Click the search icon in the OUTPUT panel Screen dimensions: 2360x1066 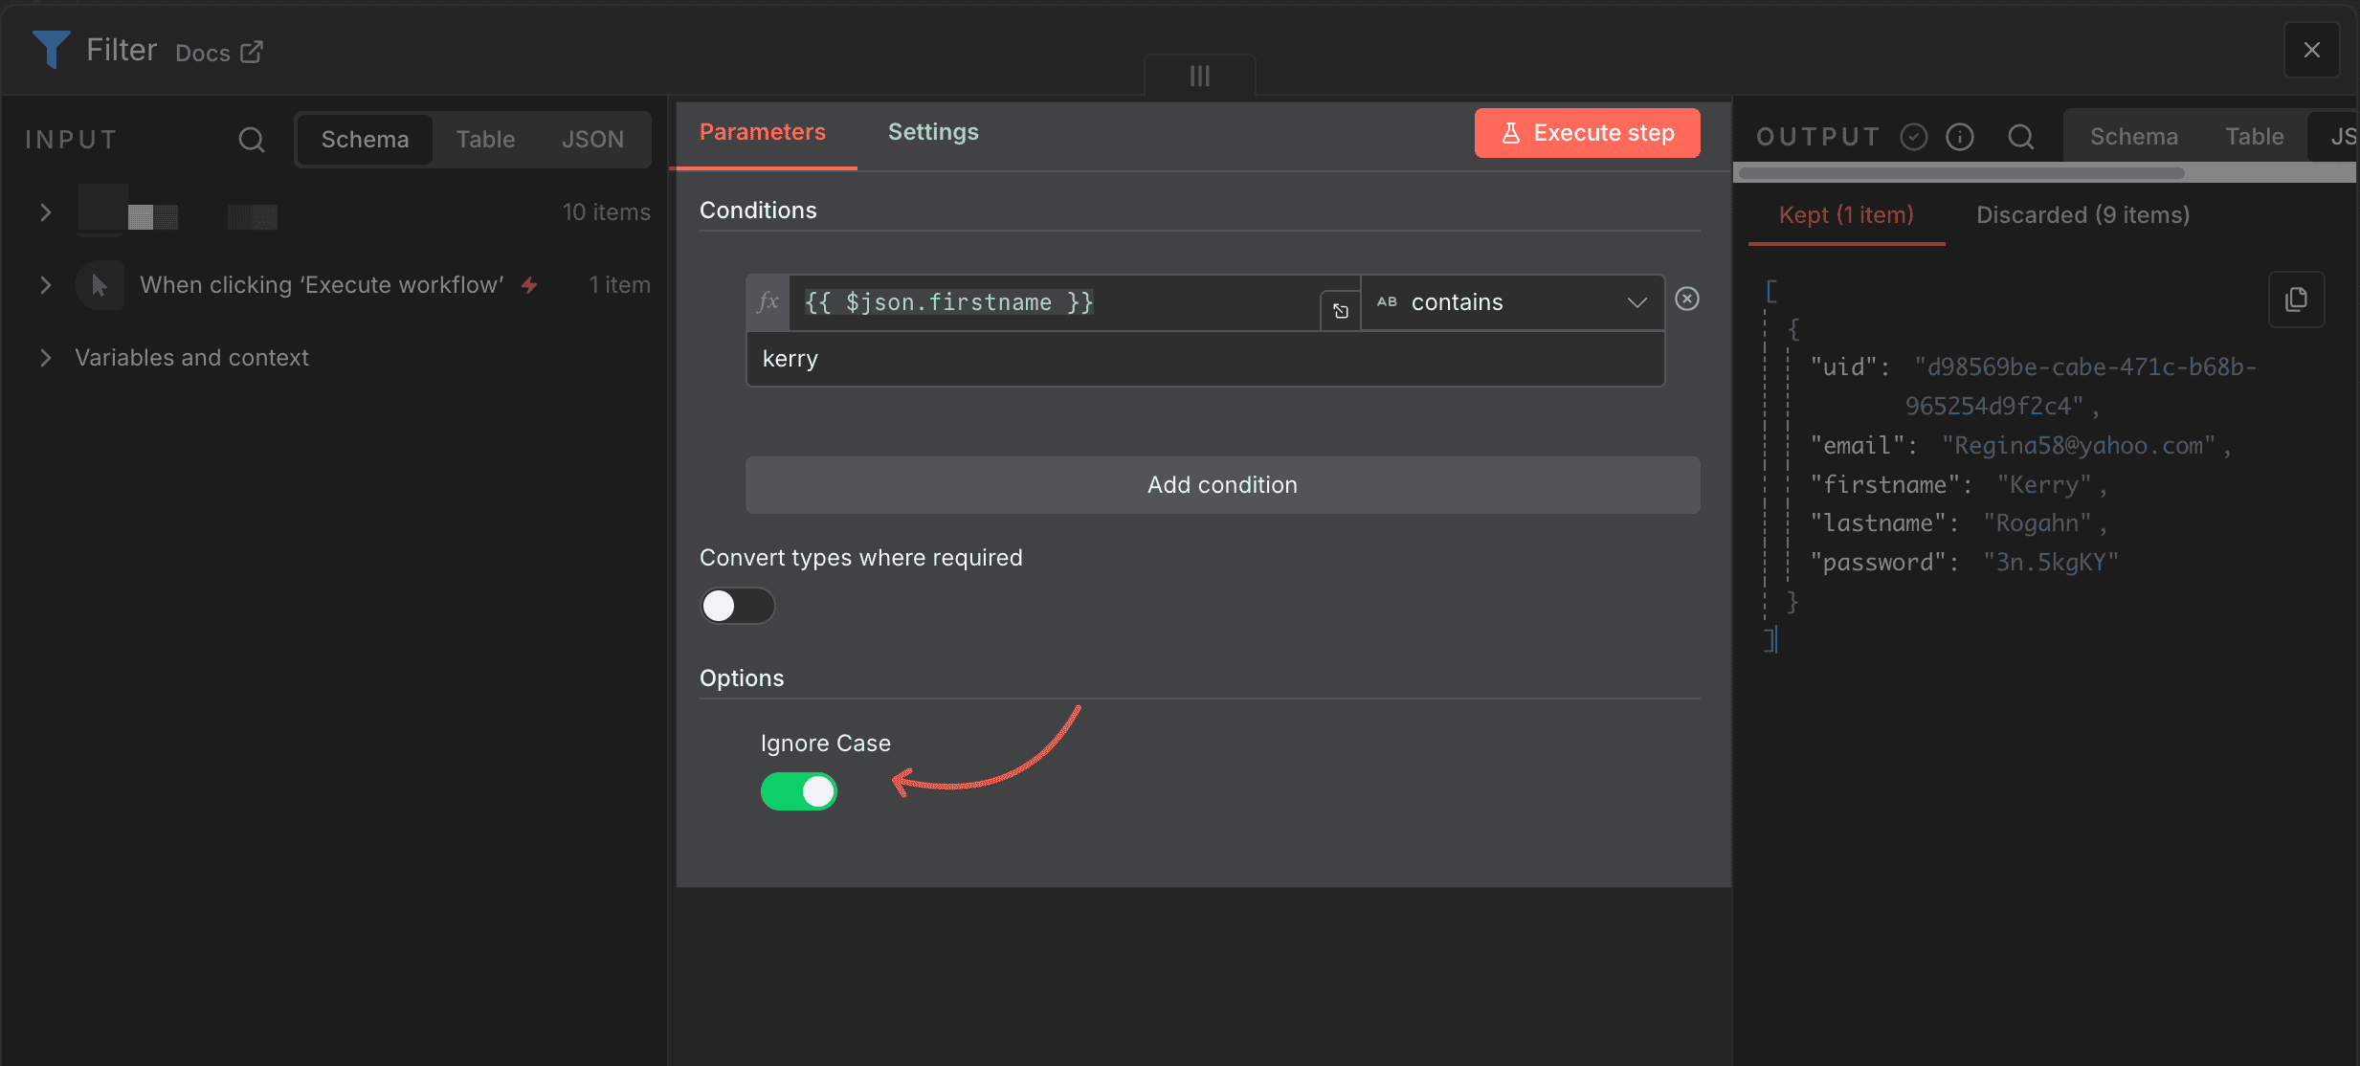click(2021, 137)
